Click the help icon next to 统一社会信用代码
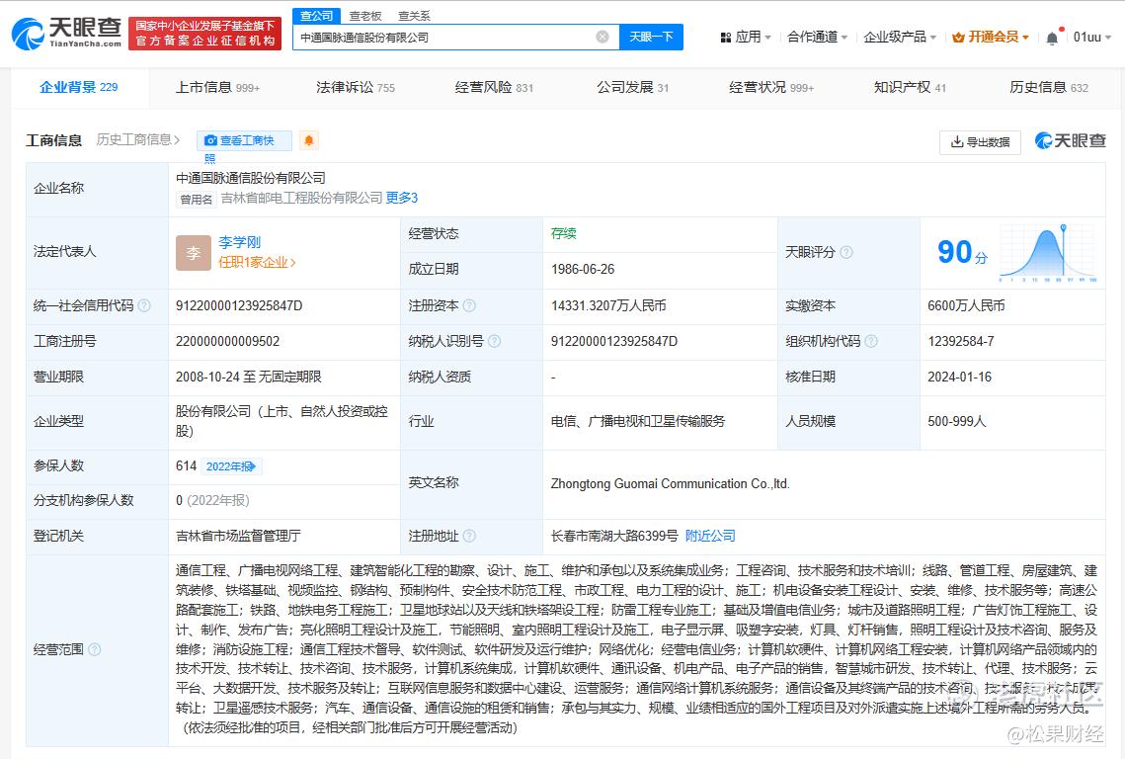Screen dimensions: 1125x759 [144, 305]
